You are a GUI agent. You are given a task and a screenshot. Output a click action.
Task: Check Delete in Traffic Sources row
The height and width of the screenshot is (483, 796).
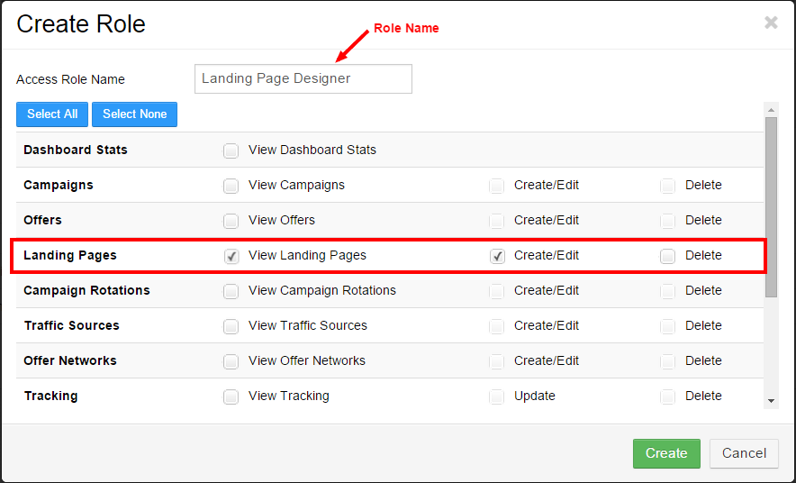(x=667, y=326)
